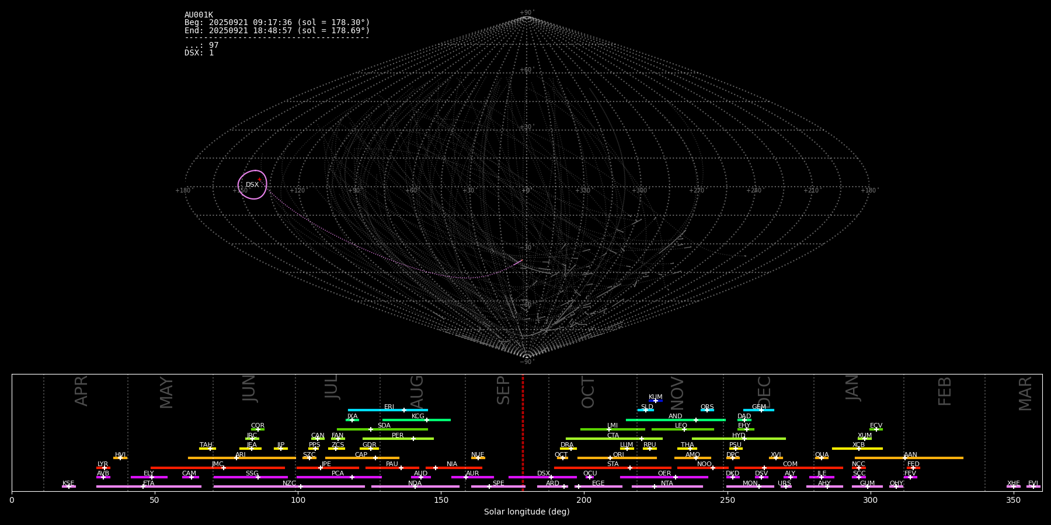Click the HYD shower label
The width and height of the screenshot is (1051, 525).
[739, 436]
